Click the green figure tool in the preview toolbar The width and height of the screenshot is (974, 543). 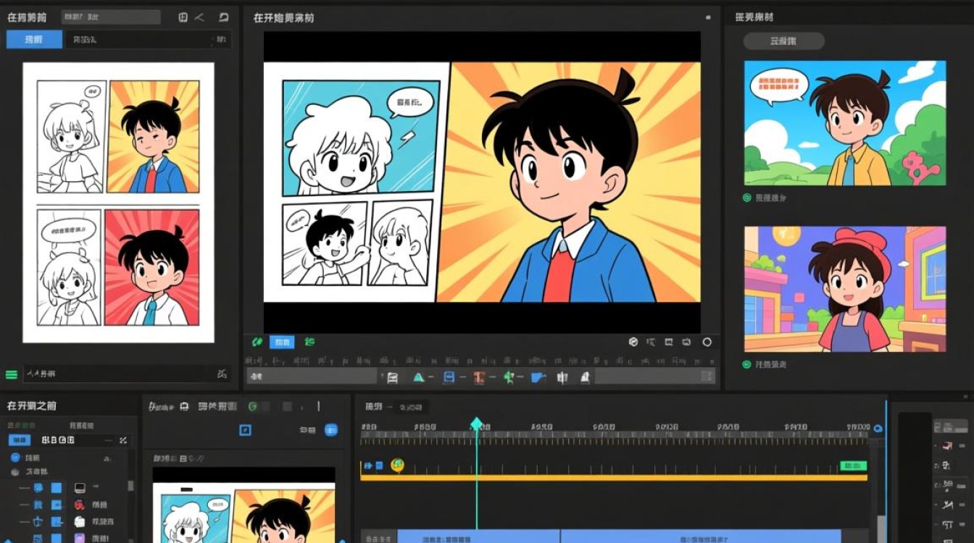[x=508, y=376]
